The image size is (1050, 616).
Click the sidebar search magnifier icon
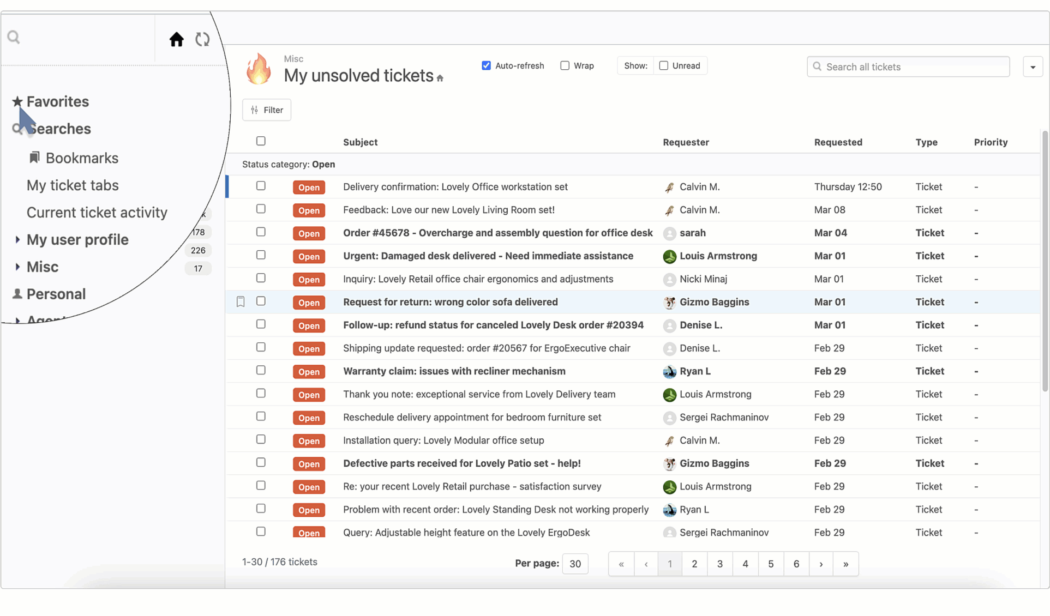(14, 37)
